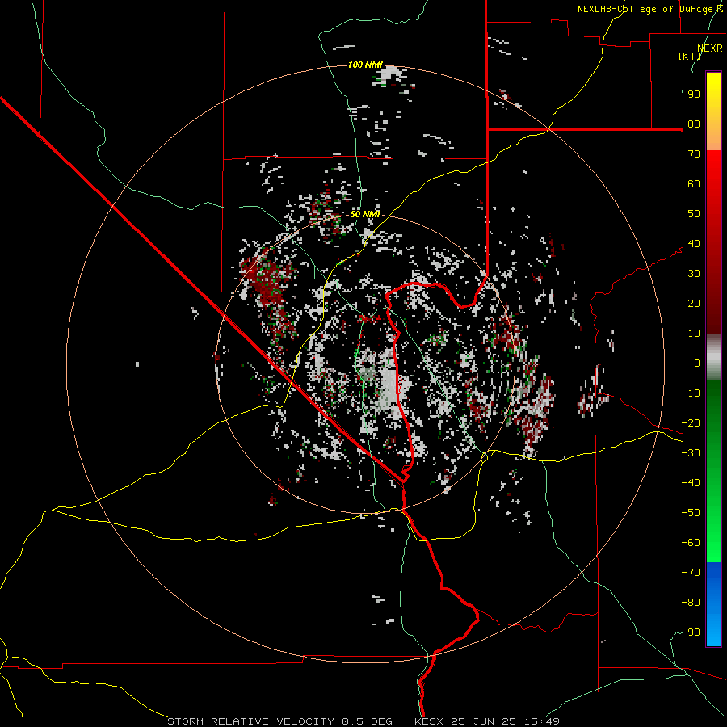
Task: Click the NEXR label above the color scale
Action: pos(710,48)
